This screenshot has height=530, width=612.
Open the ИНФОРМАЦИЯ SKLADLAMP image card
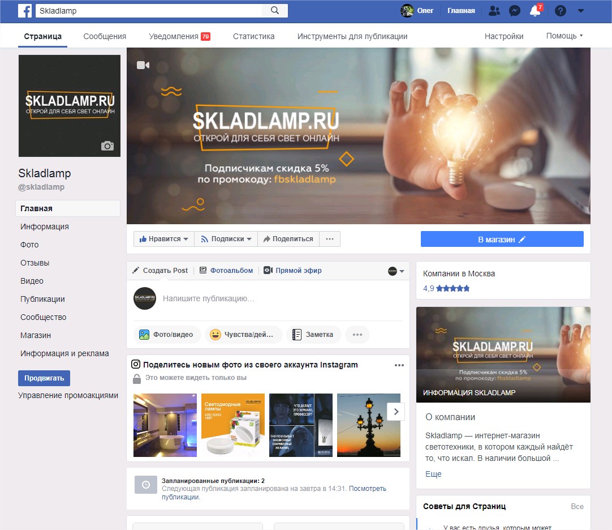coord(503,355)
